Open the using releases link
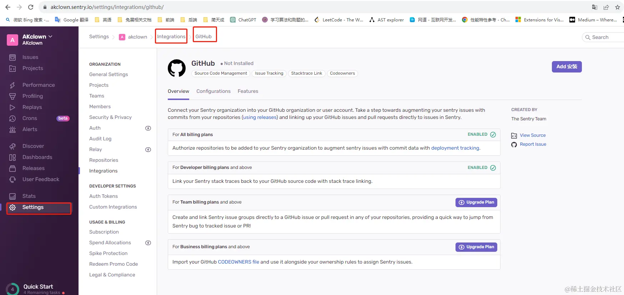The height and width of the screenshot is (295, 624). (260, 117)
